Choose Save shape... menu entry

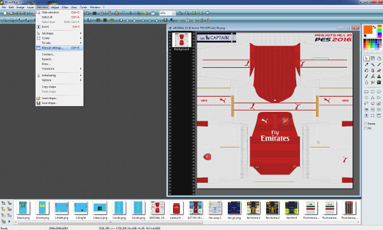[59, 103]
